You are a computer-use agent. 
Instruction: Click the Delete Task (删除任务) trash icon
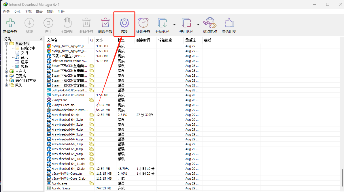point(86,23)
